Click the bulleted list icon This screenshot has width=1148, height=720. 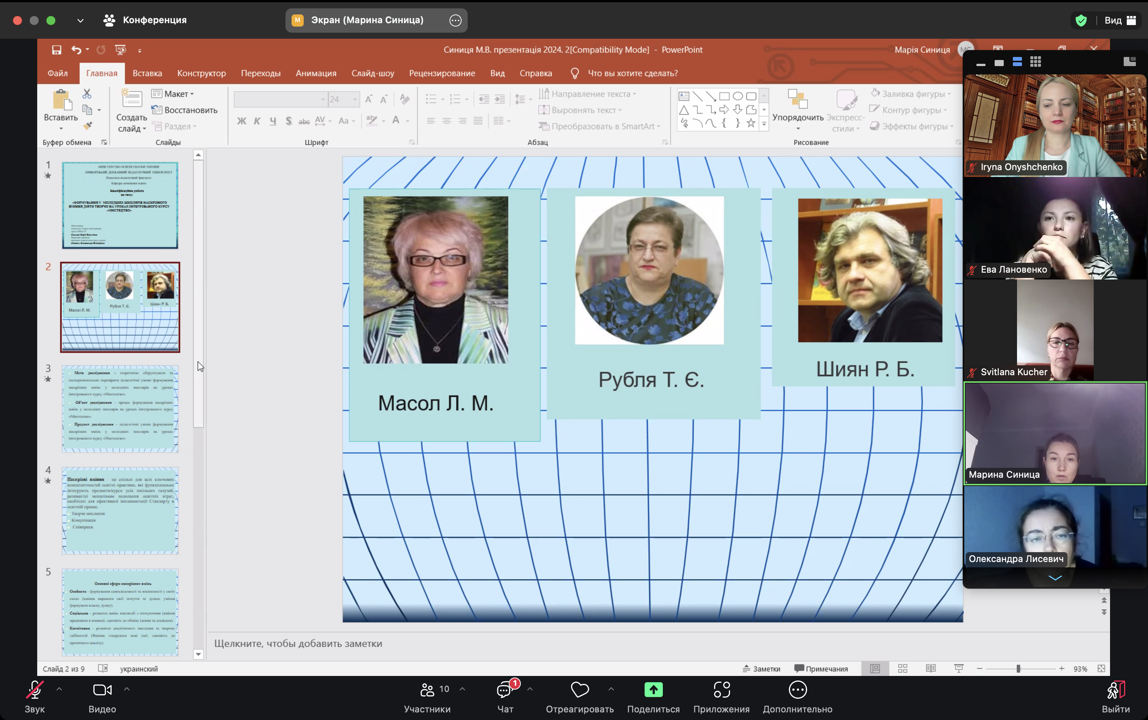tap(431, 99)
